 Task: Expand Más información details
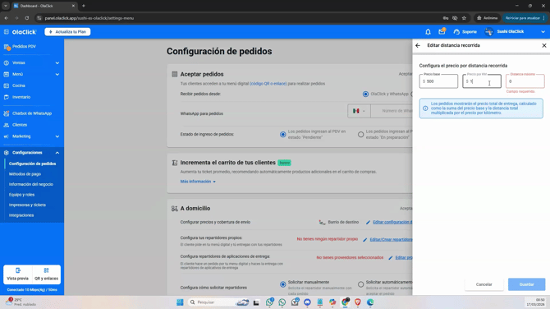click(x=198, y=182)
